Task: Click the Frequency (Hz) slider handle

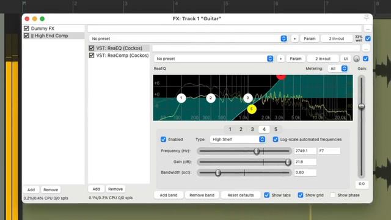Action: click(x=257, y=151)
